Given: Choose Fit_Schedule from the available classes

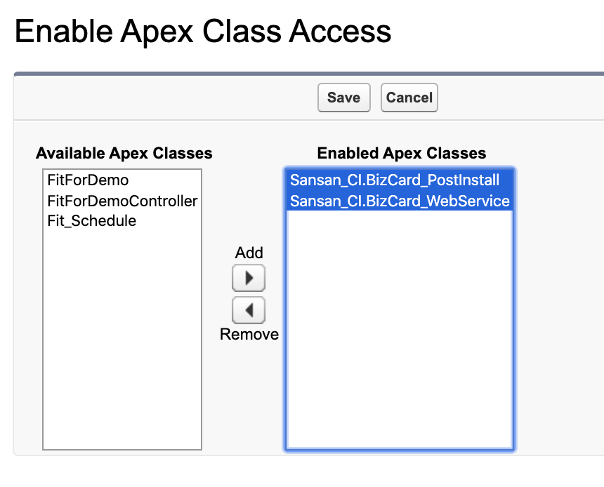Looking at the screenshot, I should [91, 221].
